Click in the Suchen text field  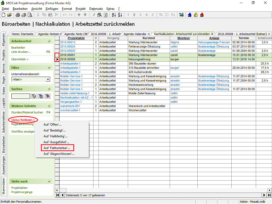20,96
